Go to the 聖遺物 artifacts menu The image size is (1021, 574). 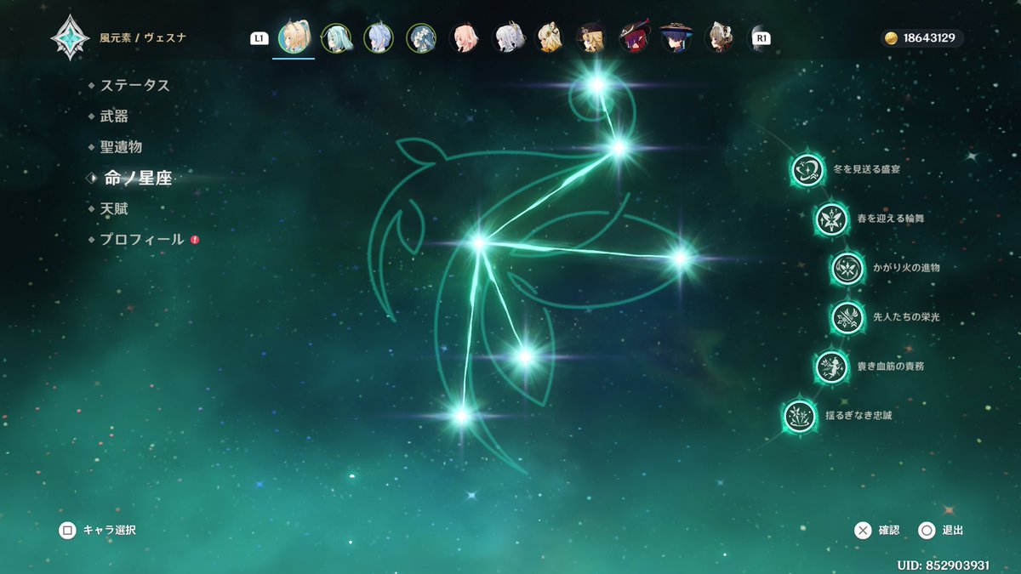(122, 147)
